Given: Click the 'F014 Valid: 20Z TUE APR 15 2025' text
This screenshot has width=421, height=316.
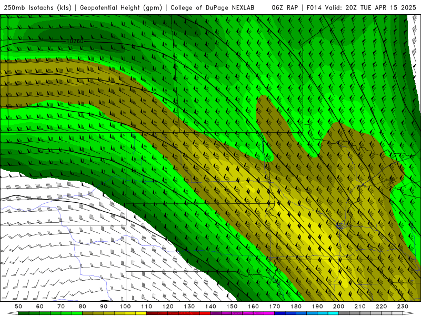Looking at the screenshot, I should click(x=361, y=7).
